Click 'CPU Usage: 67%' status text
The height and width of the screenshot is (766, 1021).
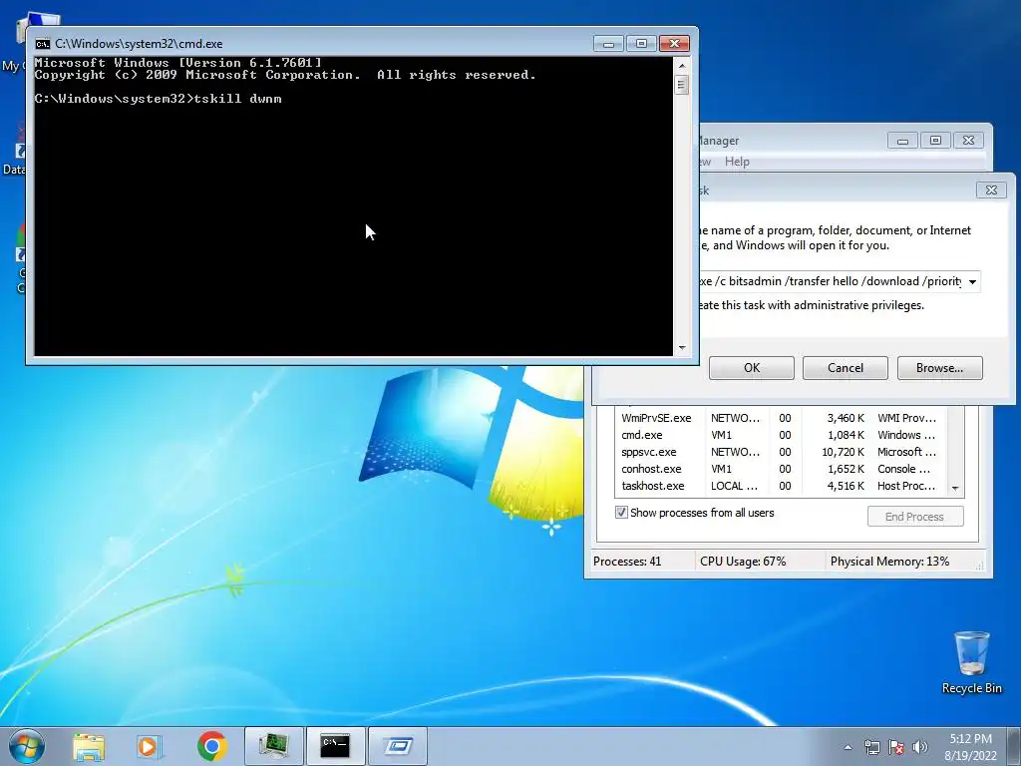743,562
